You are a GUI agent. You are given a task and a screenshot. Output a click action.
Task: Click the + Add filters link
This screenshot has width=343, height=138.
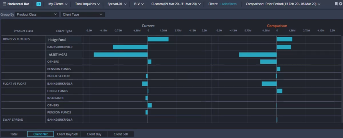click(228, 4)
